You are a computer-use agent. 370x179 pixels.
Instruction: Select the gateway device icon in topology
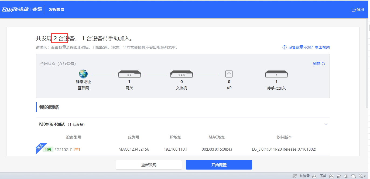129,73
